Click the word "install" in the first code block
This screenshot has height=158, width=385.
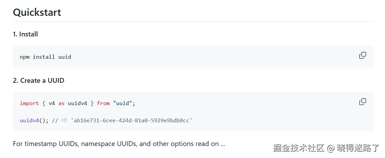[x=44, y=57]
